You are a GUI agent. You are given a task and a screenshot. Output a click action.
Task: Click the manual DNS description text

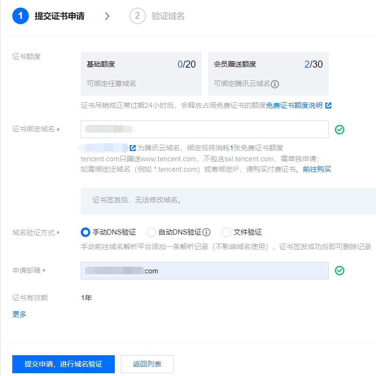point(226,246)
